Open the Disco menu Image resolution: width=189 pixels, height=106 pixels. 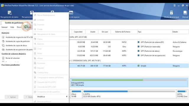pyautogui.click(x=19, y=27)
